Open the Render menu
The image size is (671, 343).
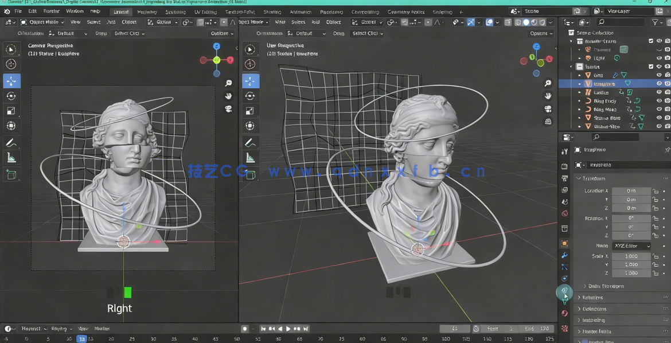tap(51, 11)
